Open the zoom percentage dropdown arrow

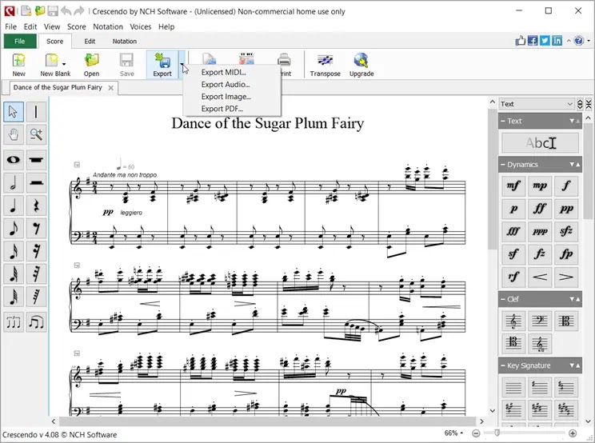click(x=461, y=433)
